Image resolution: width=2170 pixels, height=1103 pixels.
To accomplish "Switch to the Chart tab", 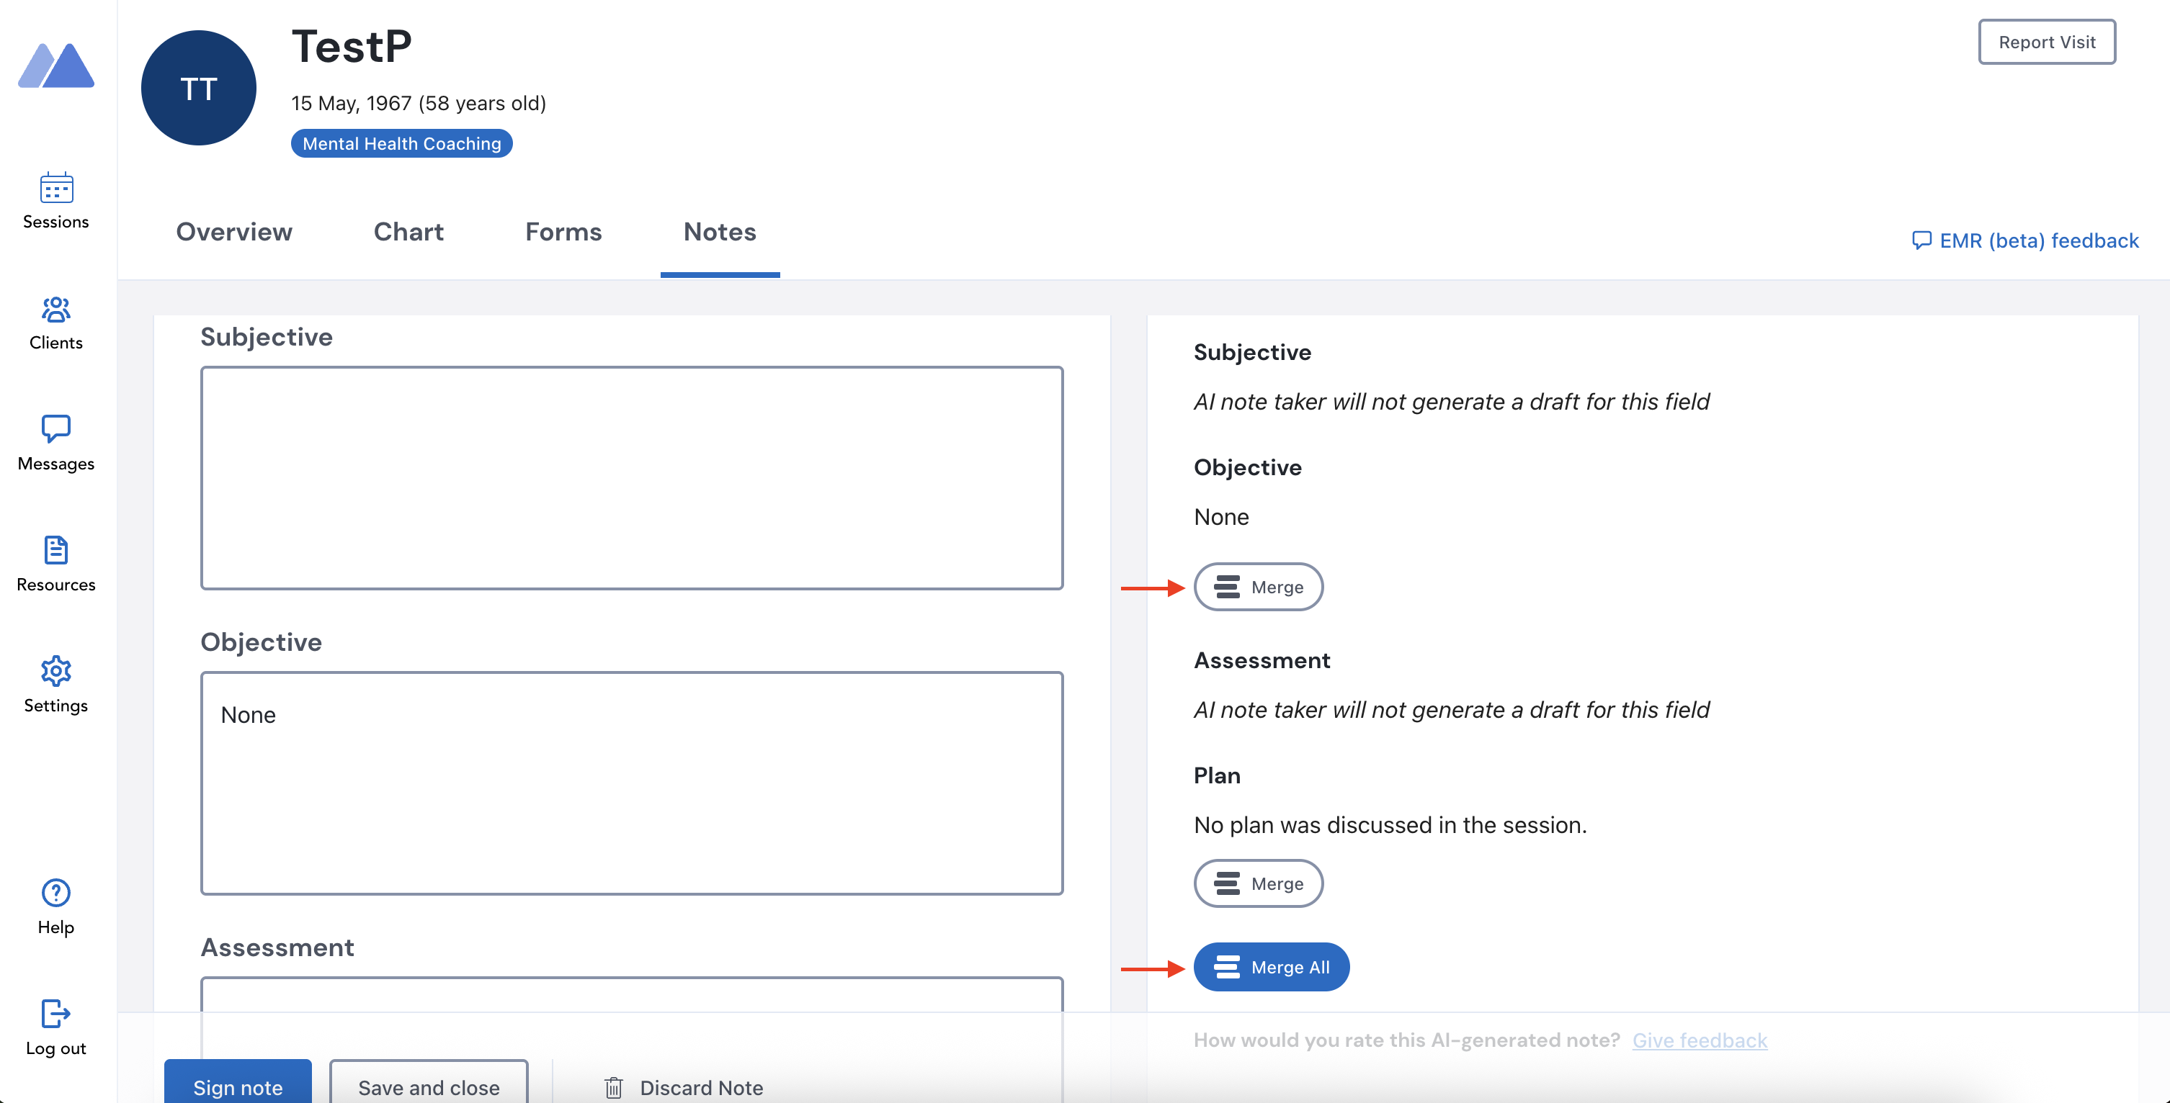I will (408, 233).
